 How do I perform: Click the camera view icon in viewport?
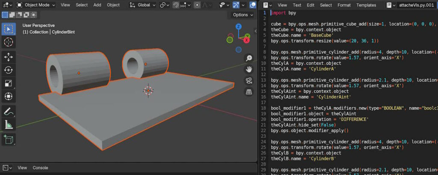point(249,80)
